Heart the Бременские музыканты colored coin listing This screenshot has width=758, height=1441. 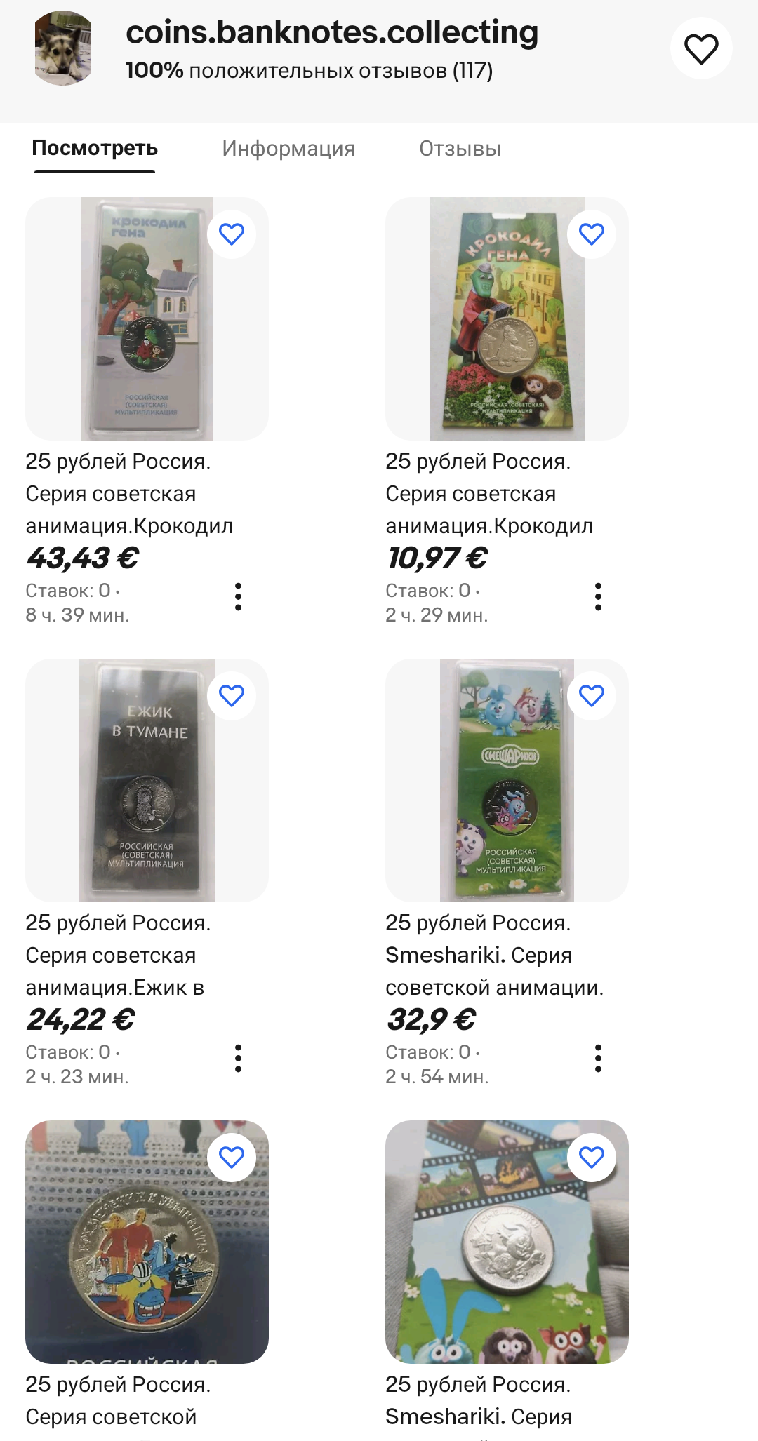[x=232, y=1158]
